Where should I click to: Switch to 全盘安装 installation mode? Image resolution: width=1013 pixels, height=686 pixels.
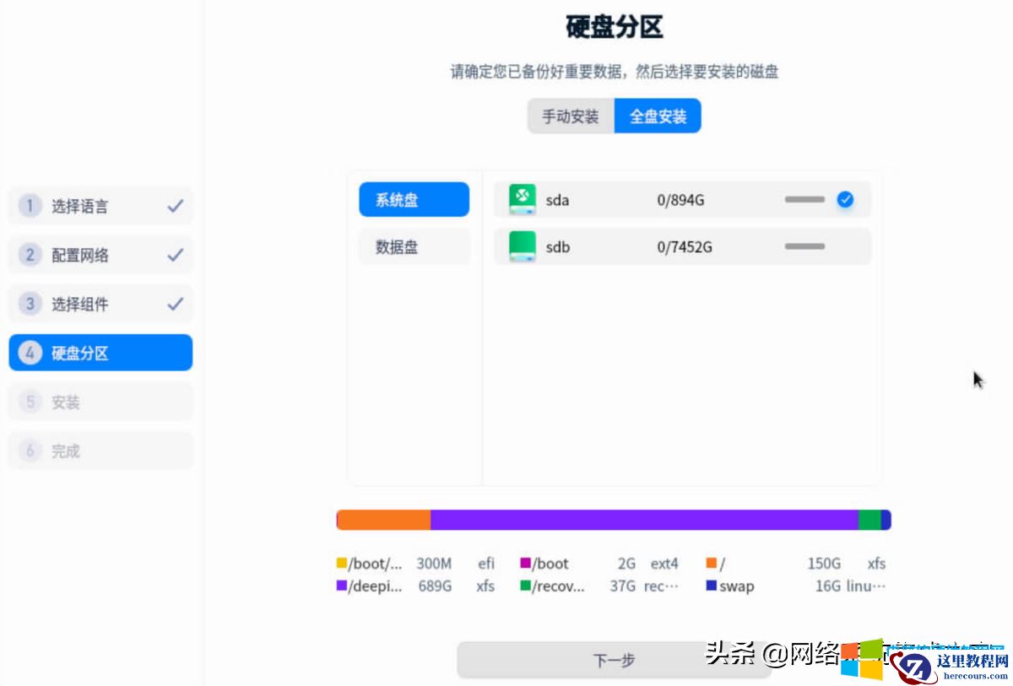(x=658, y=116)
